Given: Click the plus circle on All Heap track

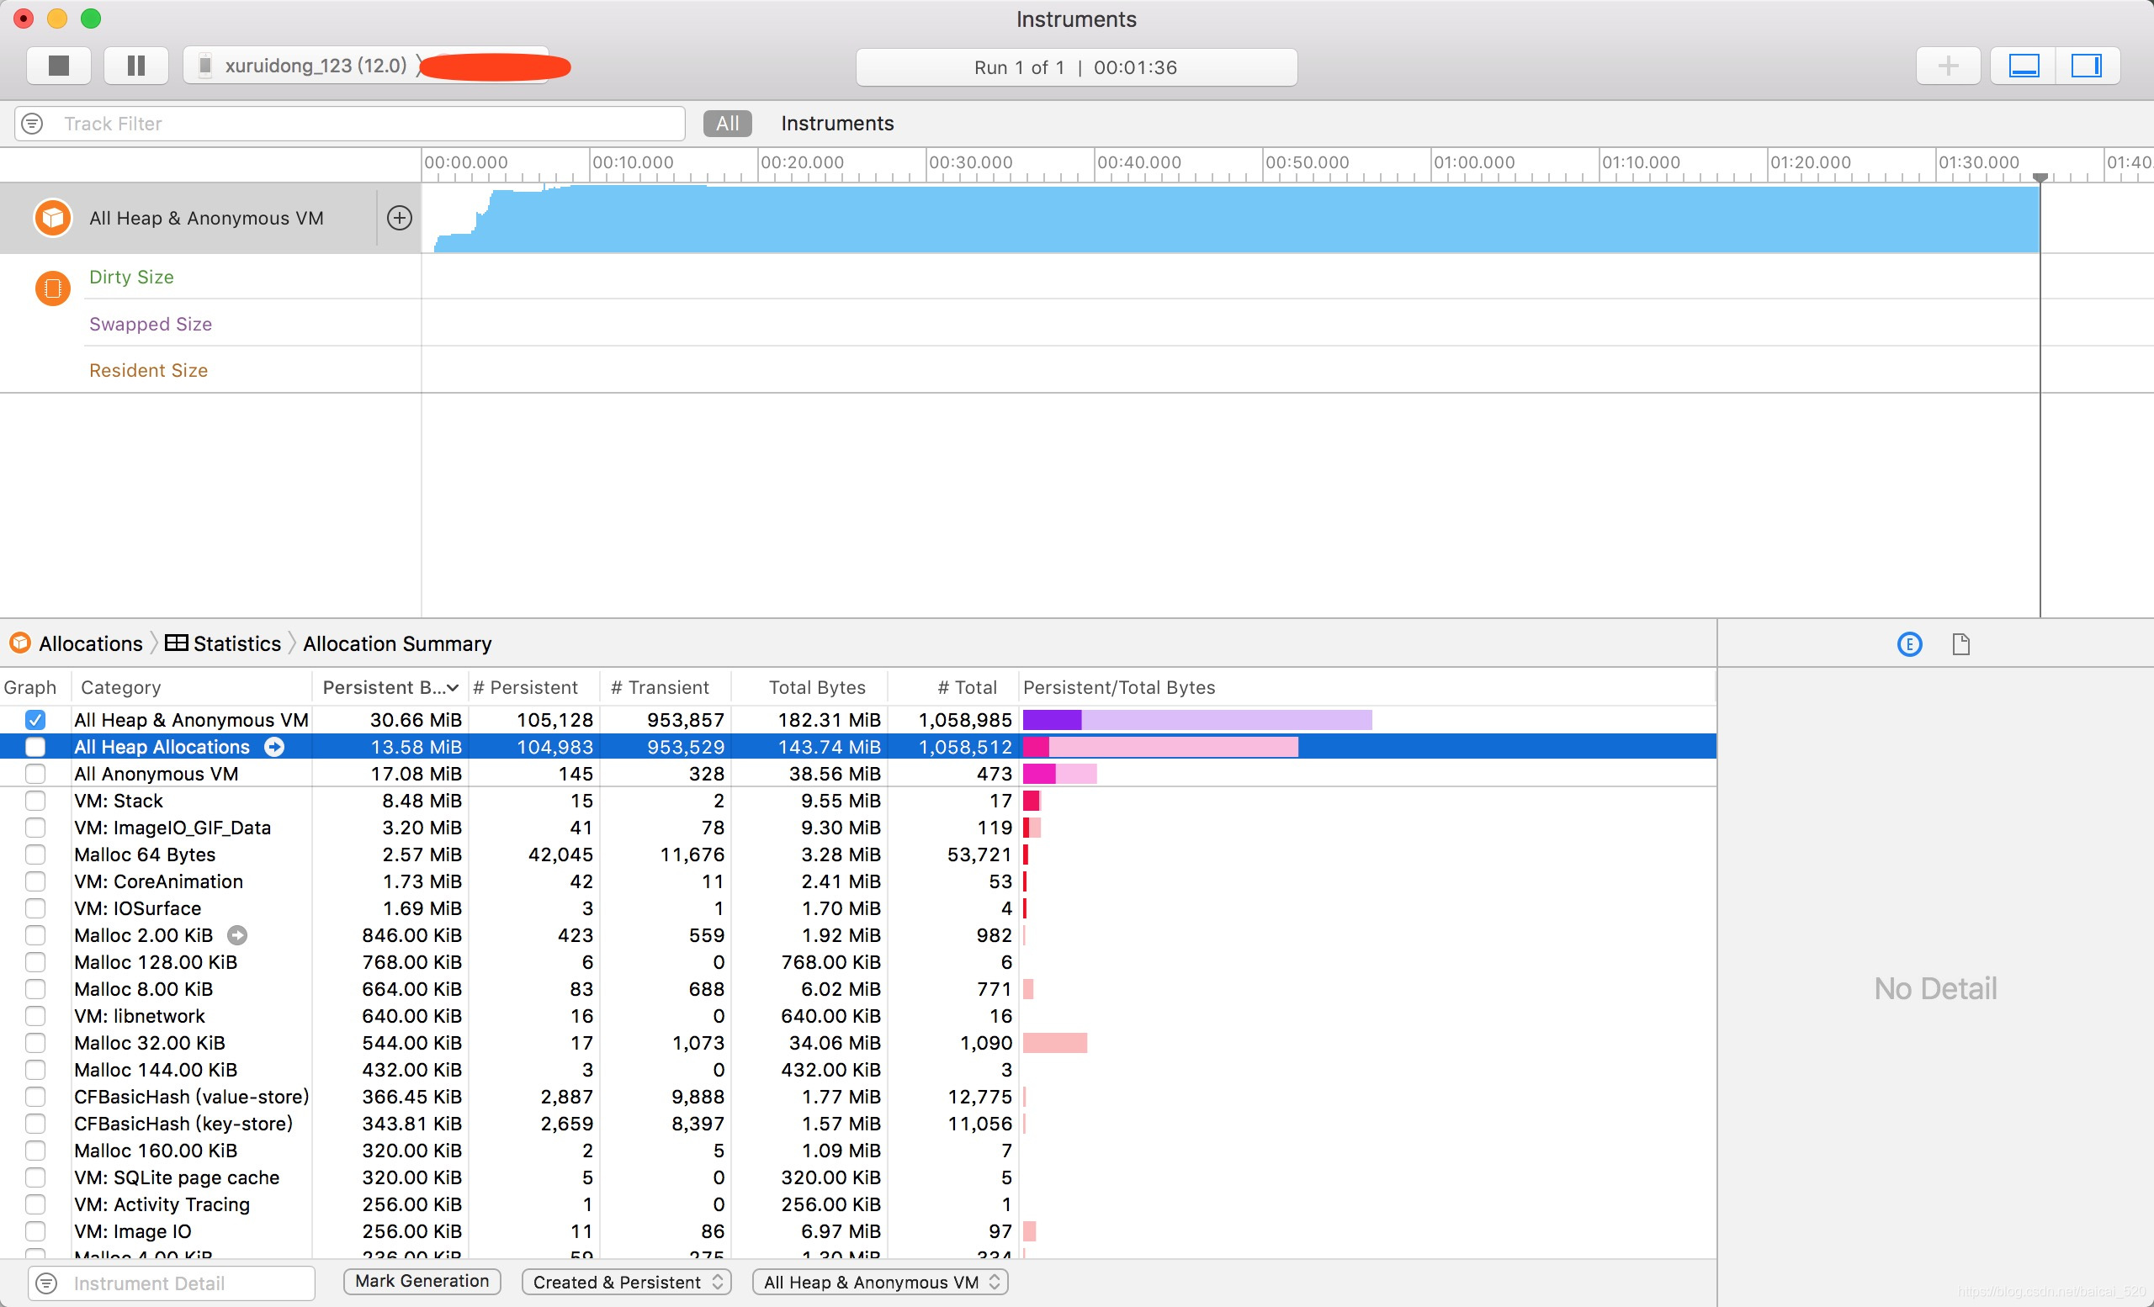Looking at the screenshot, I should (400, 219).
